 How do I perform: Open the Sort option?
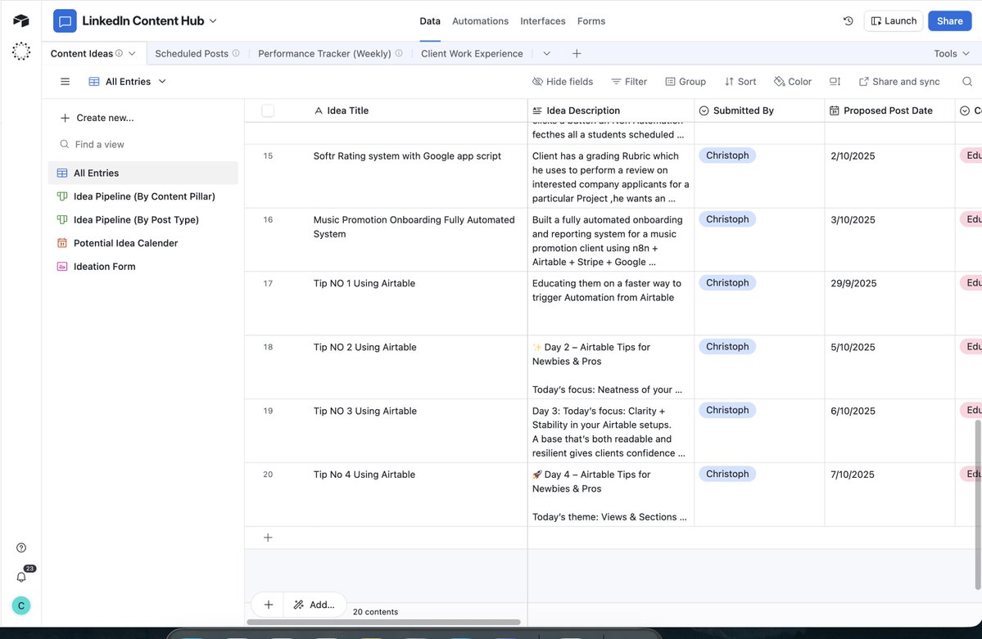[740, 81]
